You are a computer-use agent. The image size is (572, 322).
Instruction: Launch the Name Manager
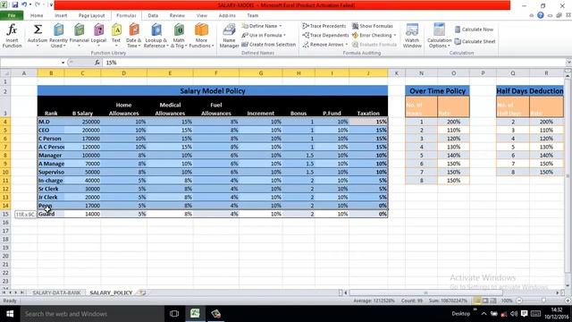click(229, 36)
